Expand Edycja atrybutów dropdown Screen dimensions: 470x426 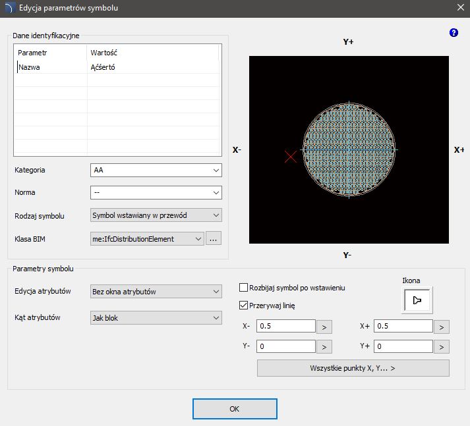156,292
